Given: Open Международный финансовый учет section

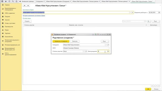Looking at the screenshot, I should click(x=10, y=49).
